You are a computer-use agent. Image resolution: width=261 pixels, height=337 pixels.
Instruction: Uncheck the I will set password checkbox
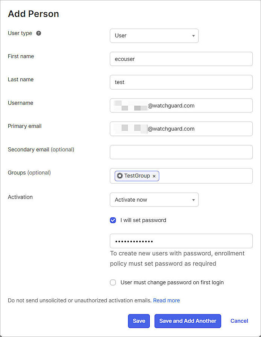(x=113, y=220)
